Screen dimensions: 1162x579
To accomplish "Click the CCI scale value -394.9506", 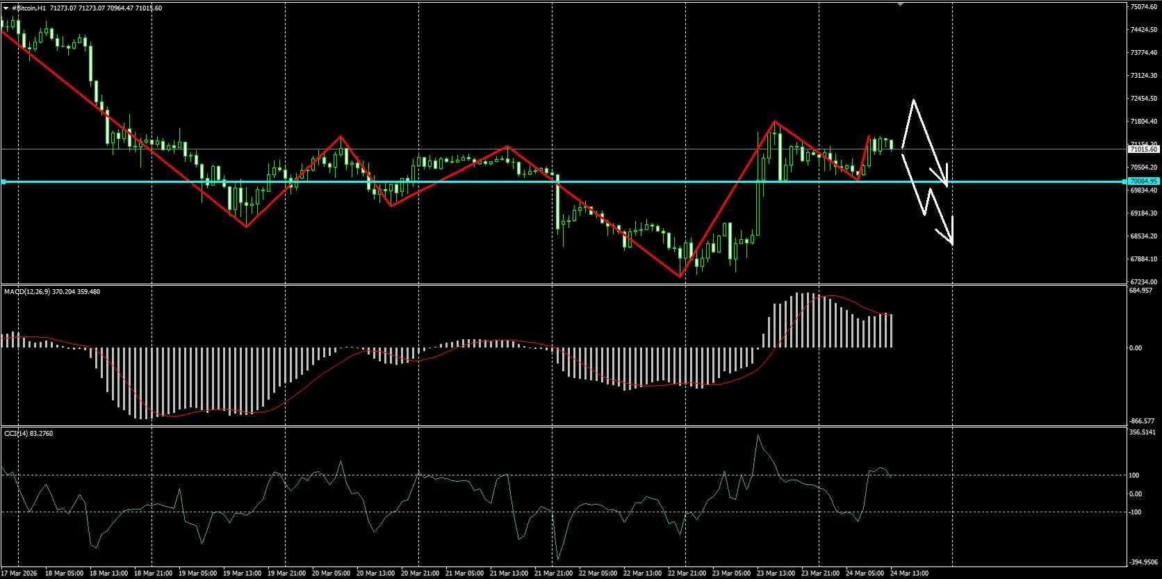I will 1144,562.
